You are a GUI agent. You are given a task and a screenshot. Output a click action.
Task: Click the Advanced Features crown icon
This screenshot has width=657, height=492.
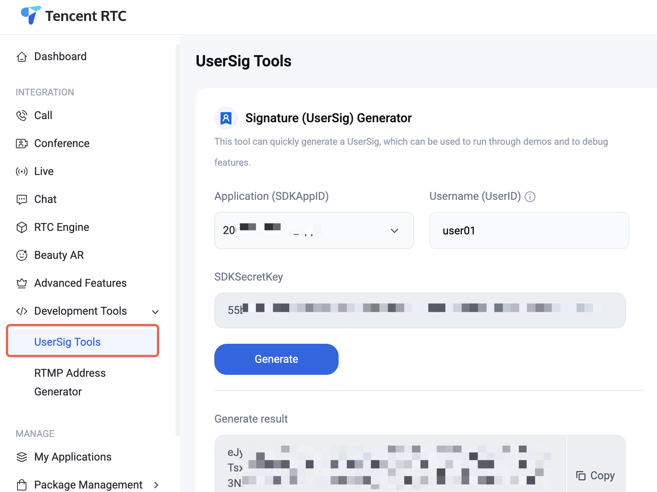[22, 283]
